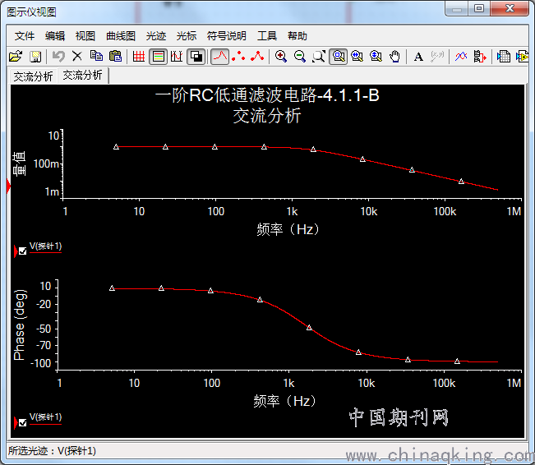The image size is (535, 465).
Task: Click the zoom out magnifier icon
Action: 300,57
